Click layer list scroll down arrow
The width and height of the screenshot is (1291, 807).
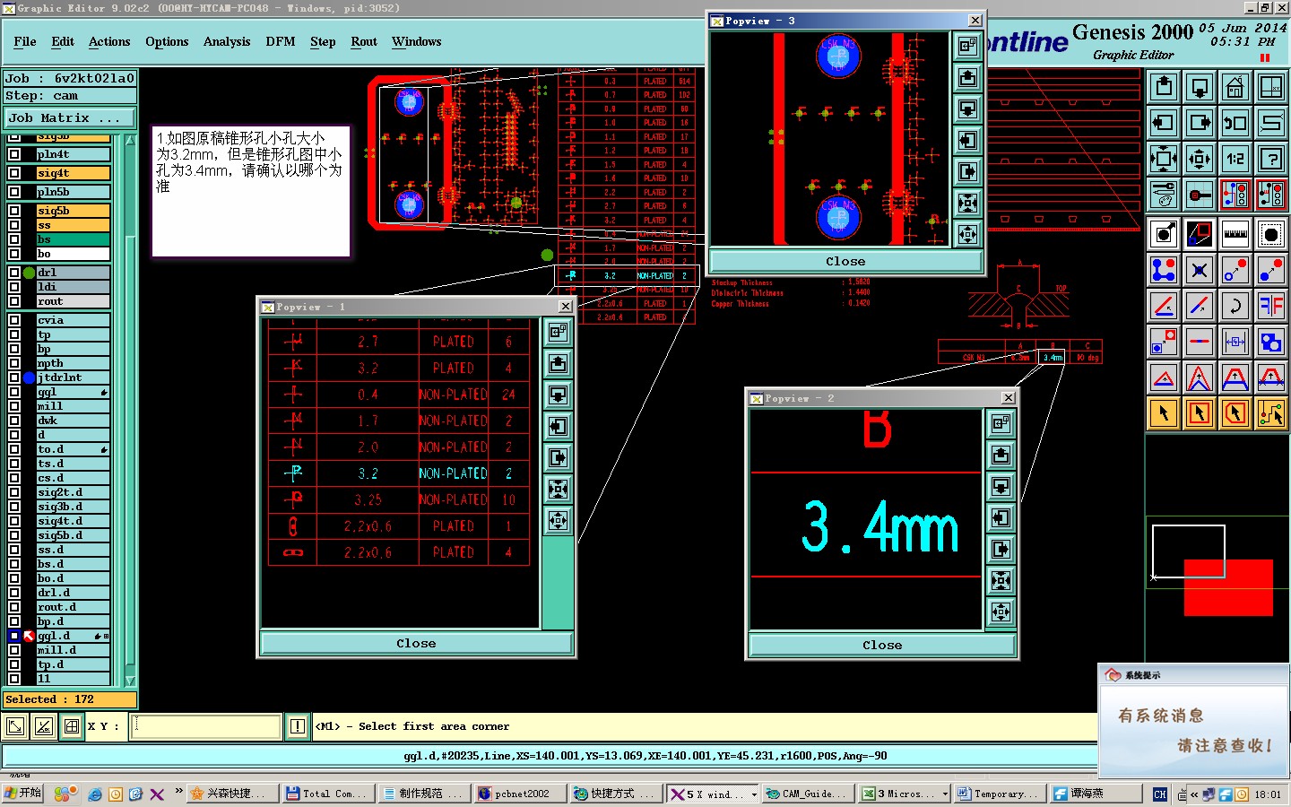130,681
